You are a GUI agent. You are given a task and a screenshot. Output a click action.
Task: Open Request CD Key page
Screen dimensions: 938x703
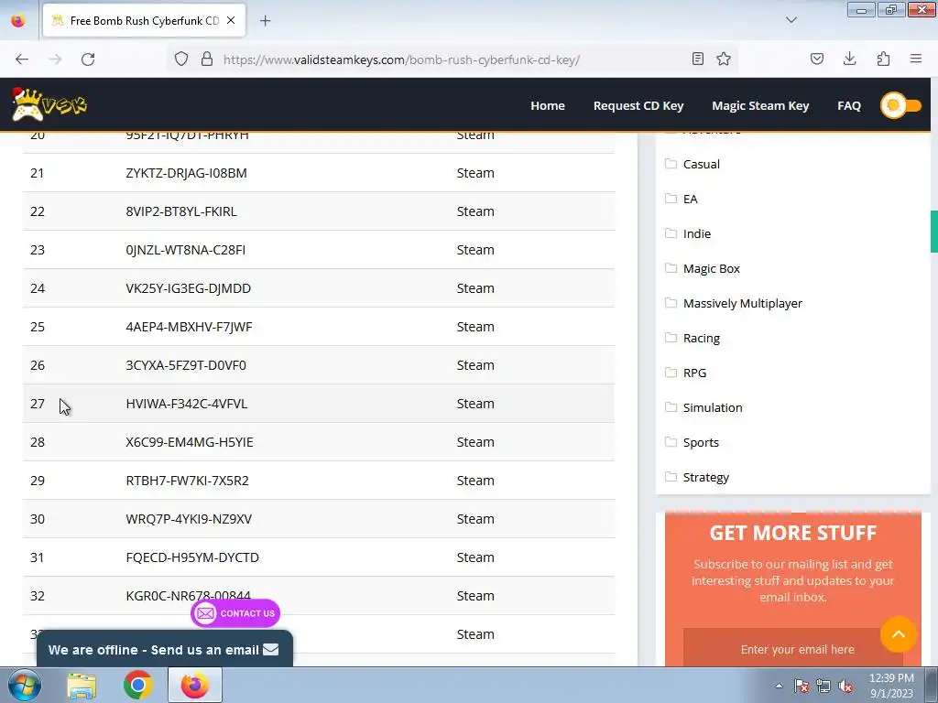[x=638, y=106]
